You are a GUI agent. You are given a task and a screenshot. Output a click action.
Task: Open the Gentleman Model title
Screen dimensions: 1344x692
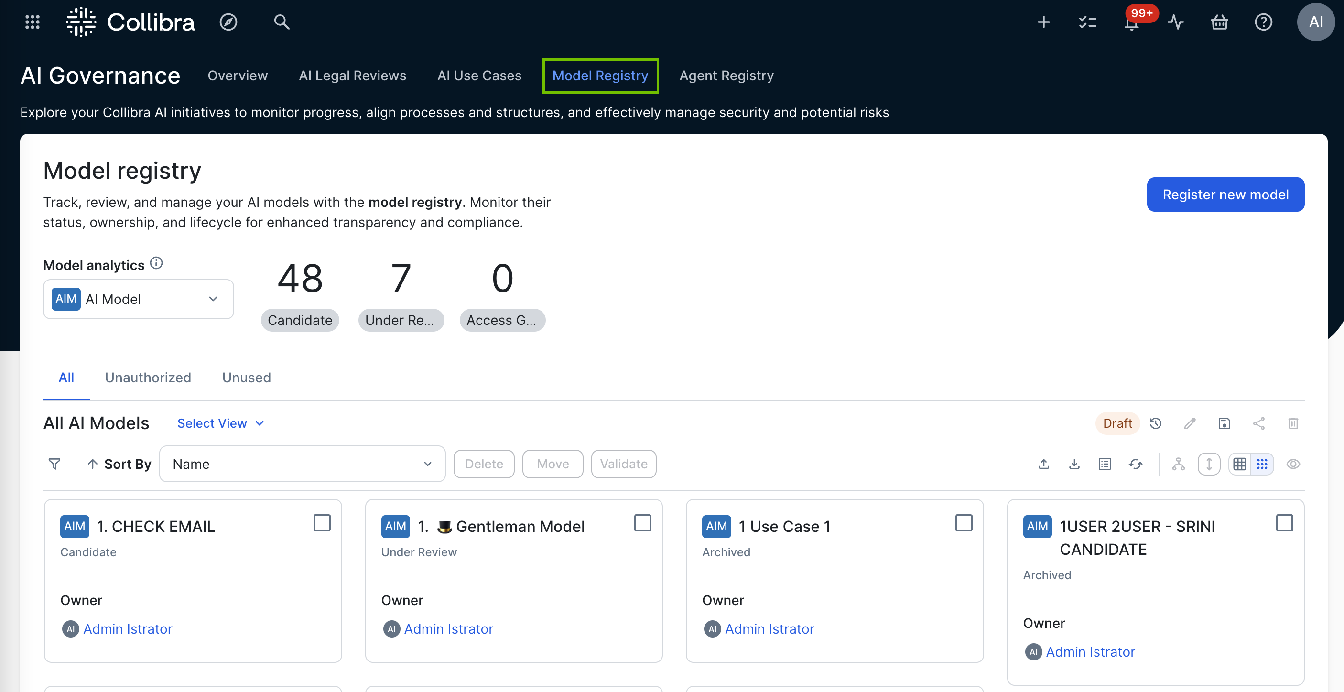501,527
